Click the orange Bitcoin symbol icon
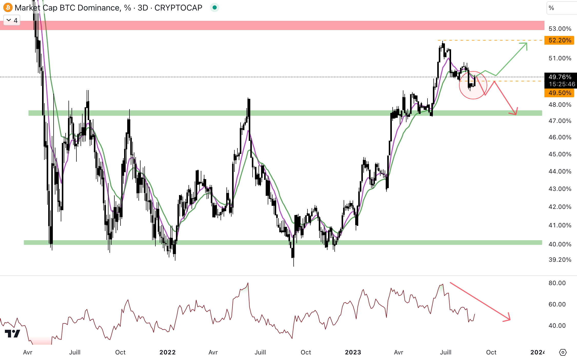 (8, 8)
